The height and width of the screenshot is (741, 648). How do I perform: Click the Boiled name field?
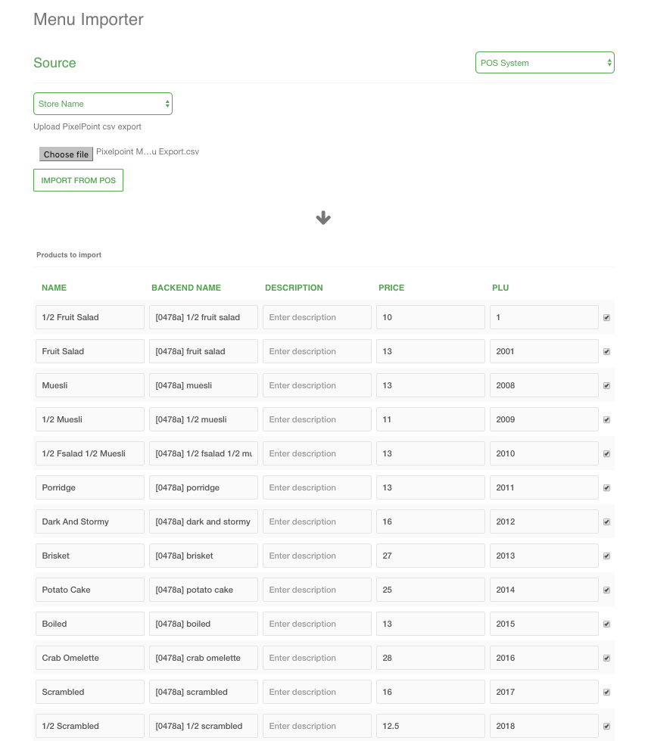89,624
